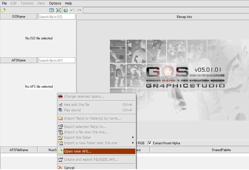Expand Import a new folder submenu arrow
The width and height of the screenshot is (249, 170).
tap(133, 143)
